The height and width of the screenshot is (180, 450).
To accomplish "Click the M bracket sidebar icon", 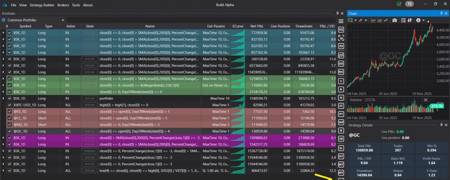I will pyautogui.click(x=341, y=38).
